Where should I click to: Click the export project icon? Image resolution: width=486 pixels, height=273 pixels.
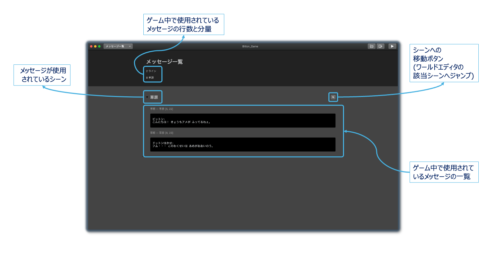tap(380, 46)
